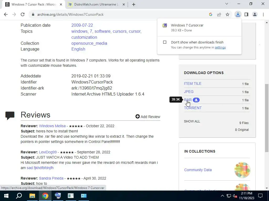Click the Reviews speech bubble icon
This screenshot has height=201, width=269.
pyautogui.click(x=10, y=115)
